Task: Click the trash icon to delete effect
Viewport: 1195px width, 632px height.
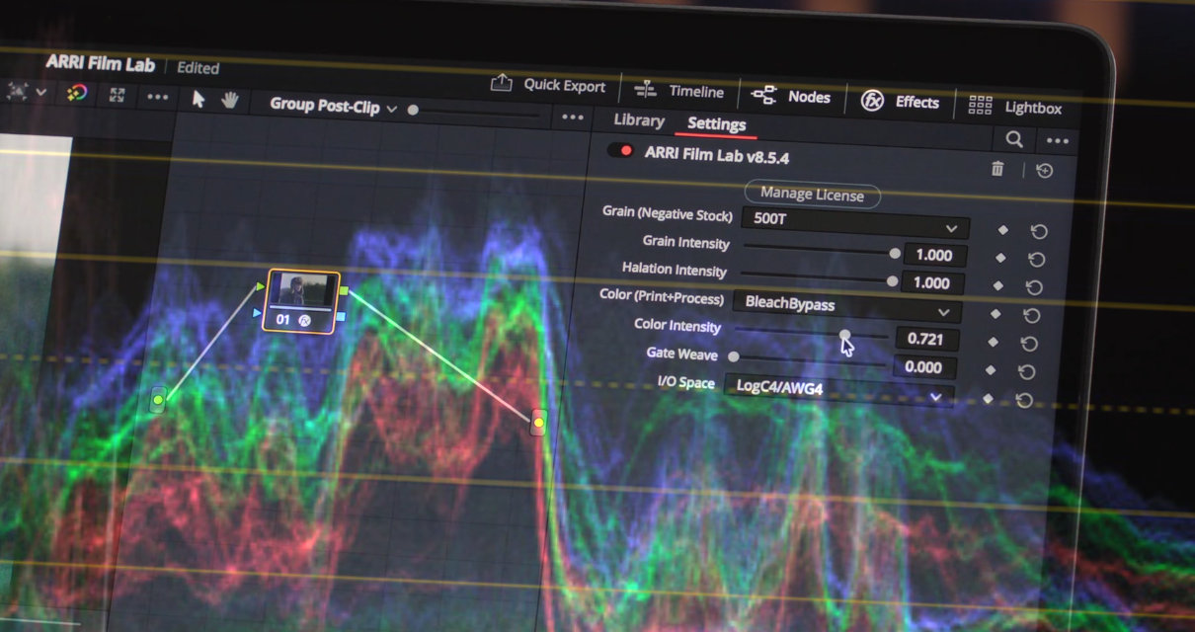Action: (x=997, y=169)
